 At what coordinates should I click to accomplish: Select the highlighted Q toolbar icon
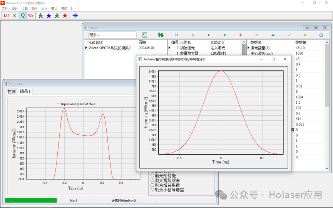coord(23,15)
